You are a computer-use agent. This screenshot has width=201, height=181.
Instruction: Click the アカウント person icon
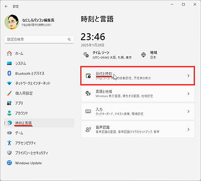click(x=10, y=113)
